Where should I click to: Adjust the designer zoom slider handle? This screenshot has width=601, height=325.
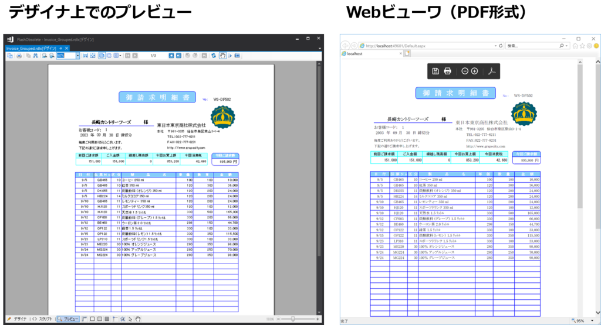point(293,319)
